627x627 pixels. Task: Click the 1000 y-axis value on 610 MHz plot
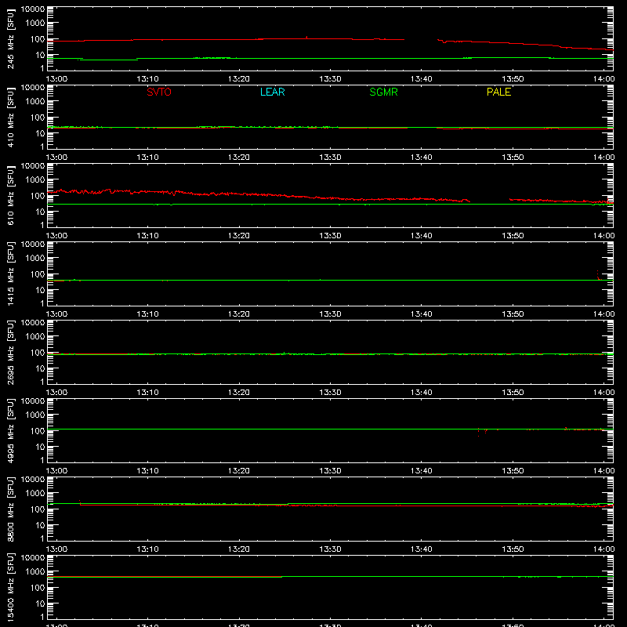pyautogui.click(x=35, y=180)
